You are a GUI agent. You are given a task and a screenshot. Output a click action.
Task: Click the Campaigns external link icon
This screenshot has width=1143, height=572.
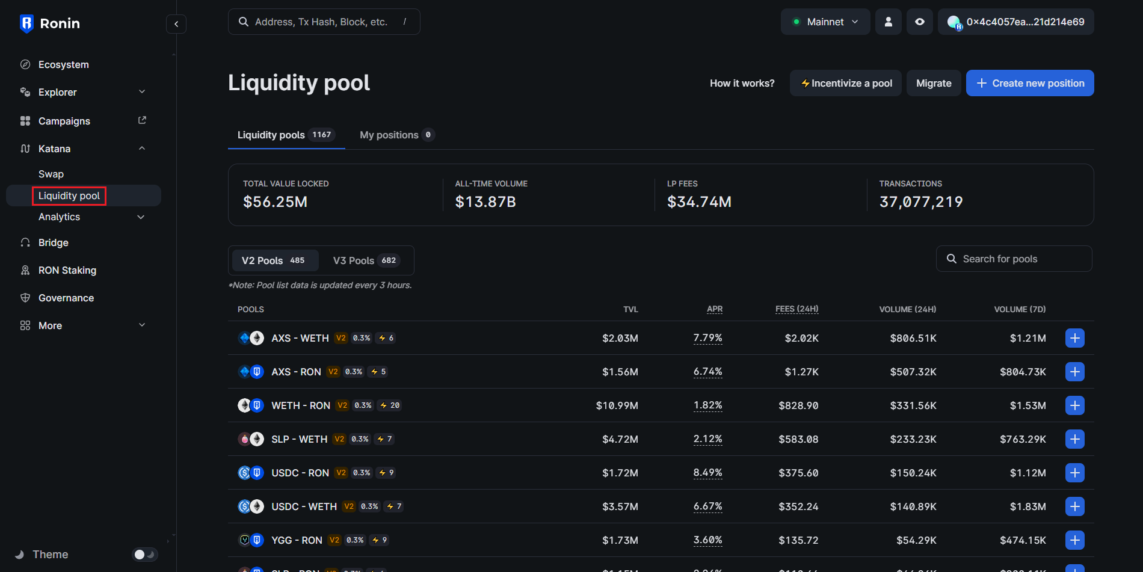coord(142,120)
